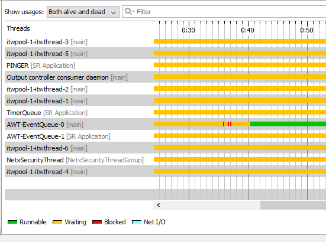Click the horizontal scrollbar thumb
The image size is (326, 242).
pyautogui.click(x=293, y=205)
